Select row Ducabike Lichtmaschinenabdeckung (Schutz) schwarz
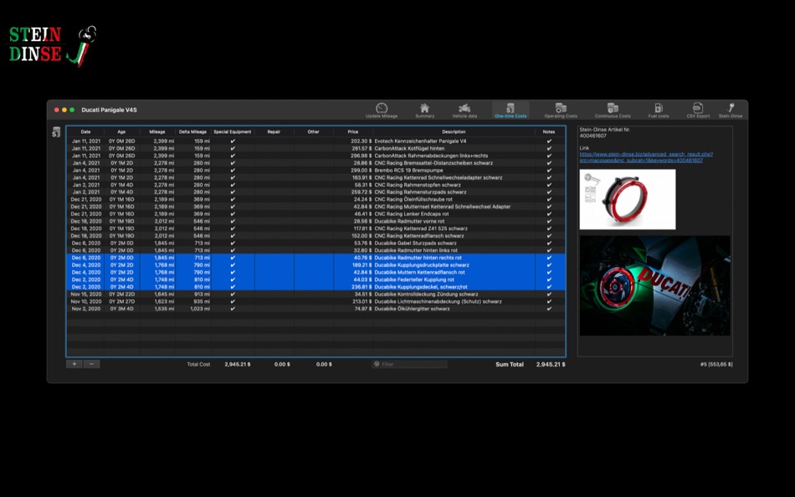The image size is (795, 497). [x=315, y=301]
